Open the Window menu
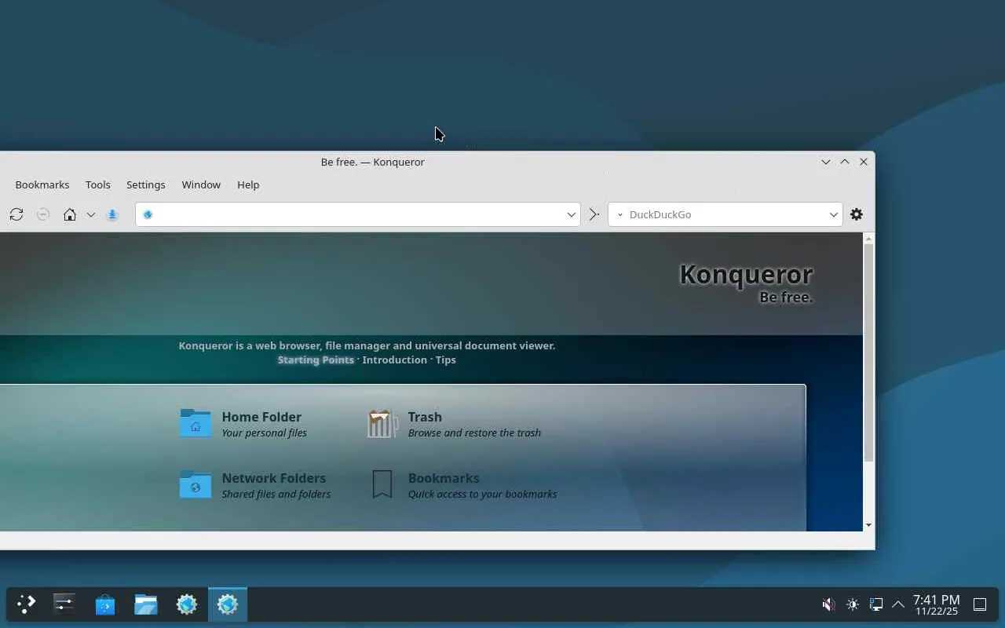Viewport: 1005px width, 628px height. [x=201, y=184]
